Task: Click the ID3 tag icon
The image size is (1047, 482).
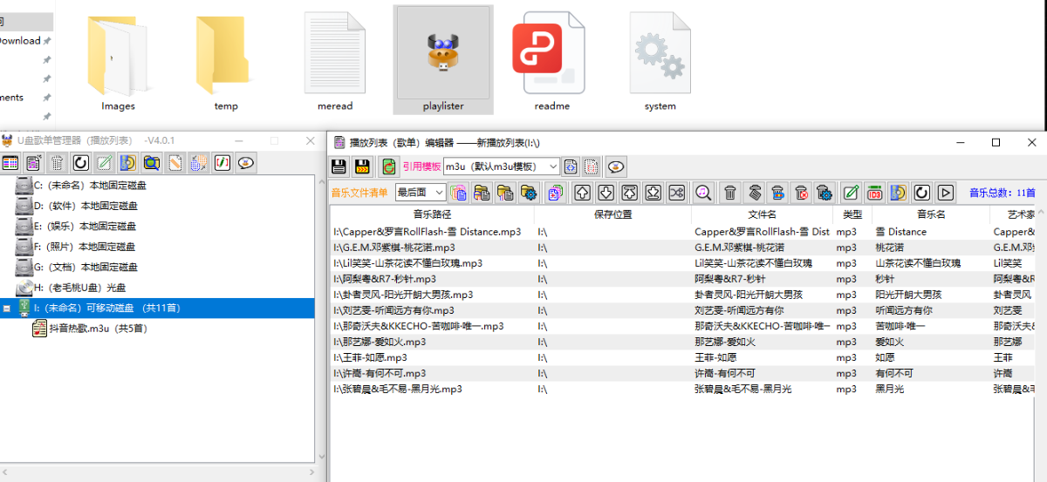Action: 874,192
